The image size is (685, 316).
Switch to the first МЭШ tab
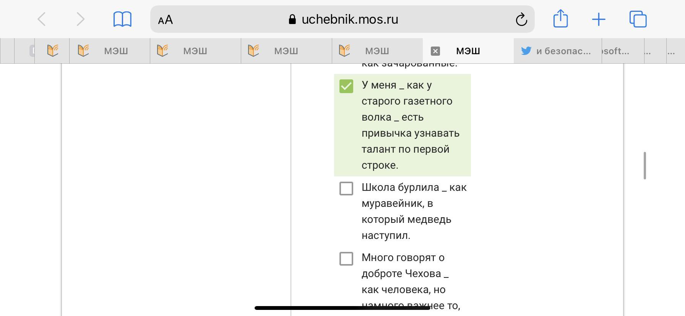pos(110,51)
